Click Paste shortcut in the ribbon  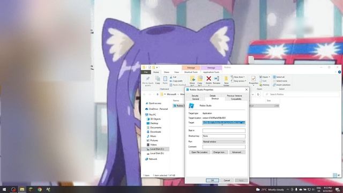point(178,85)
